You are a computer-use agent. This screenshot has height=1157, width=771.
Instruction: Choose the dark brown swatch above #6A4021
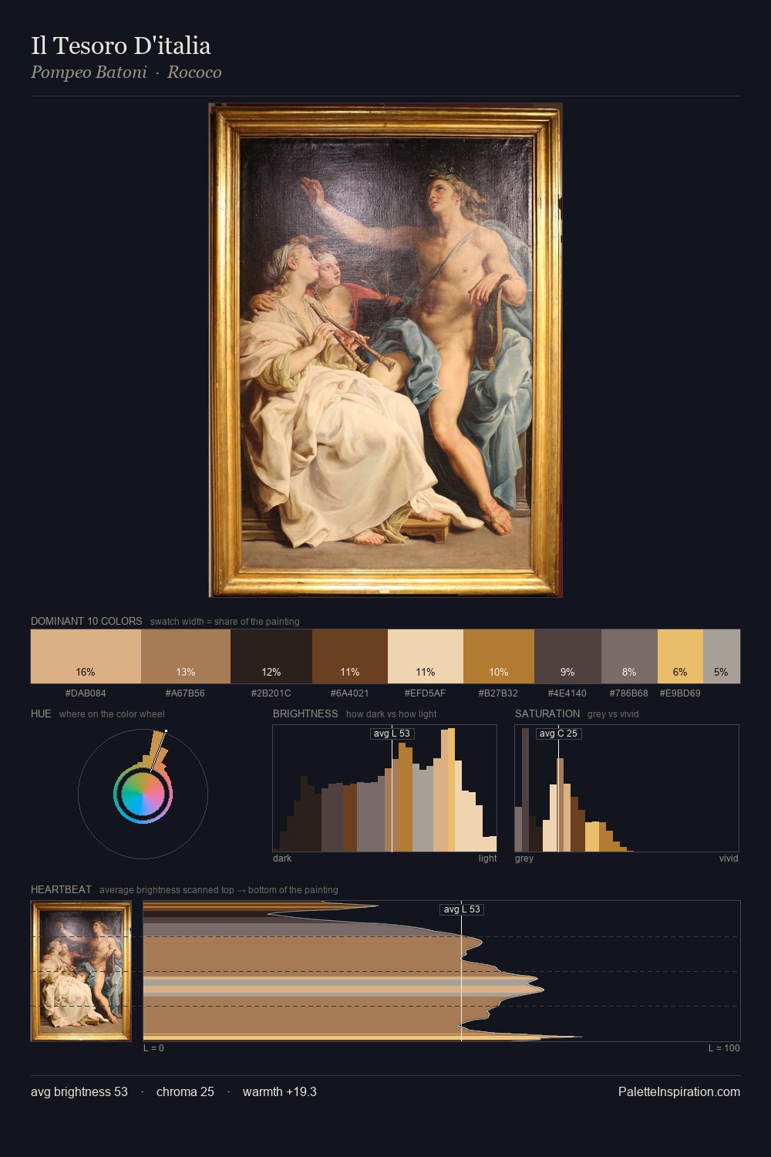350,656
